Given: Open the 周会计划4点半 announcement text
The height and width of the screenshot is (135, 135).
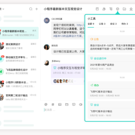Looking at the screenshot, I should click(x=112, y=47).
